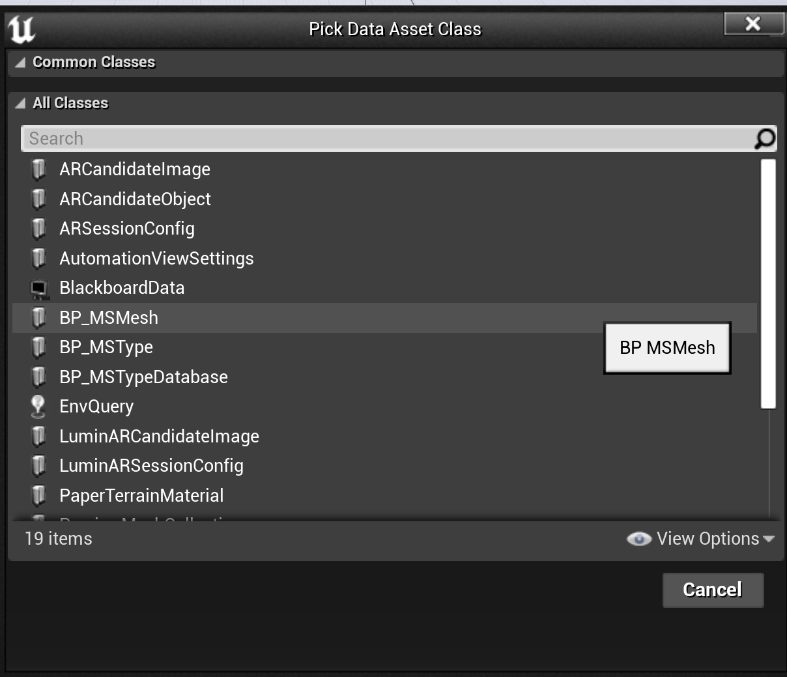Select ARSessionConfig from the class list
787x677 pixels.
127,229
